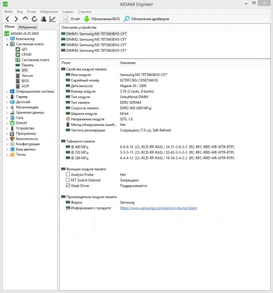Screen dimensions: 273x293
Task: Click the Back navigation arrow
Action: pos(7,19)
